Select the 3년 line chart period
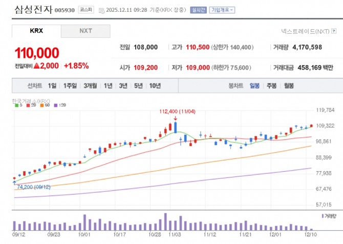343x244 pixels. pyautogui.click(x=123, y=86)
